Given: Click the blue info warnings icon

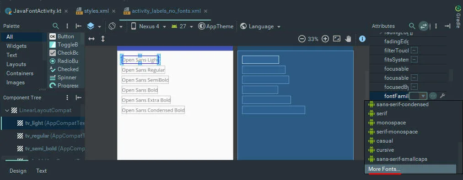Looking at the screenshot, I should click(362, 39).
